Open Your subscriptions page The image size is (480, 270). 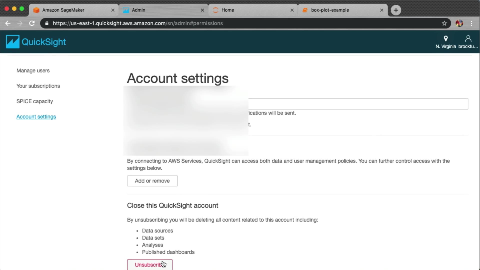pyautogui.click(x=38, y=86)
